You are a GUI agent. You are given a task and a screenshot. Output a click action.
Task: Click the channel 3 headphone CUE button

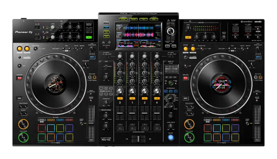tap(120, 98)
